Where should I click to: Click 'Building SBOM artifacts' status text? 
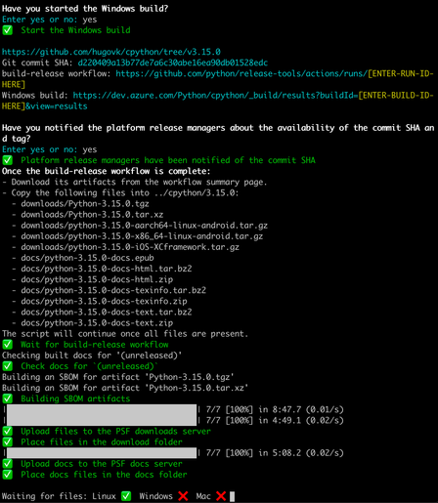coord(75,398)
